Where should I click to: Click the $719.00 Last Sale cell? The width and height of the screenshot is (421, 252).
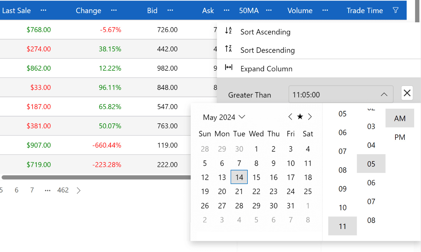pyautogui.click(x=39, y=164)
